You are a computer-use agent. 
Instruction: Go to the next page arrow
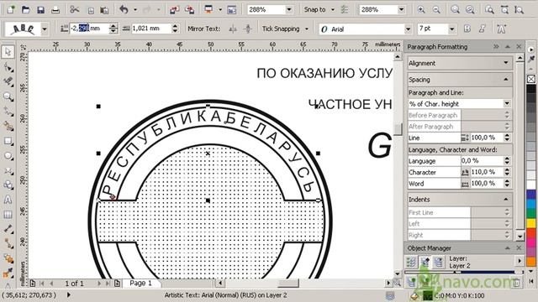coord(99,284)
